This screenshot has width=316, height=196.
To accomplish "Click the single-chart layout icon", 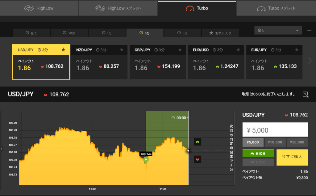I will click(305, 95).
